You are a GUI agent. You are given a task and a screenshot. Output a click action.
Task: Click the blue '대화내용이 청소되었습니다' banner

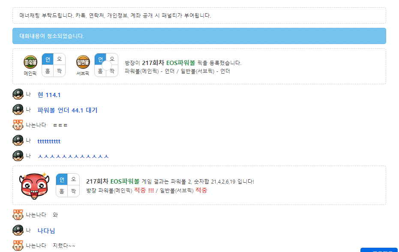coord(199,36)
